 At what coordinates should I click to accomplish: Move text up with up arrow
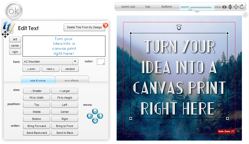point(95,111)
